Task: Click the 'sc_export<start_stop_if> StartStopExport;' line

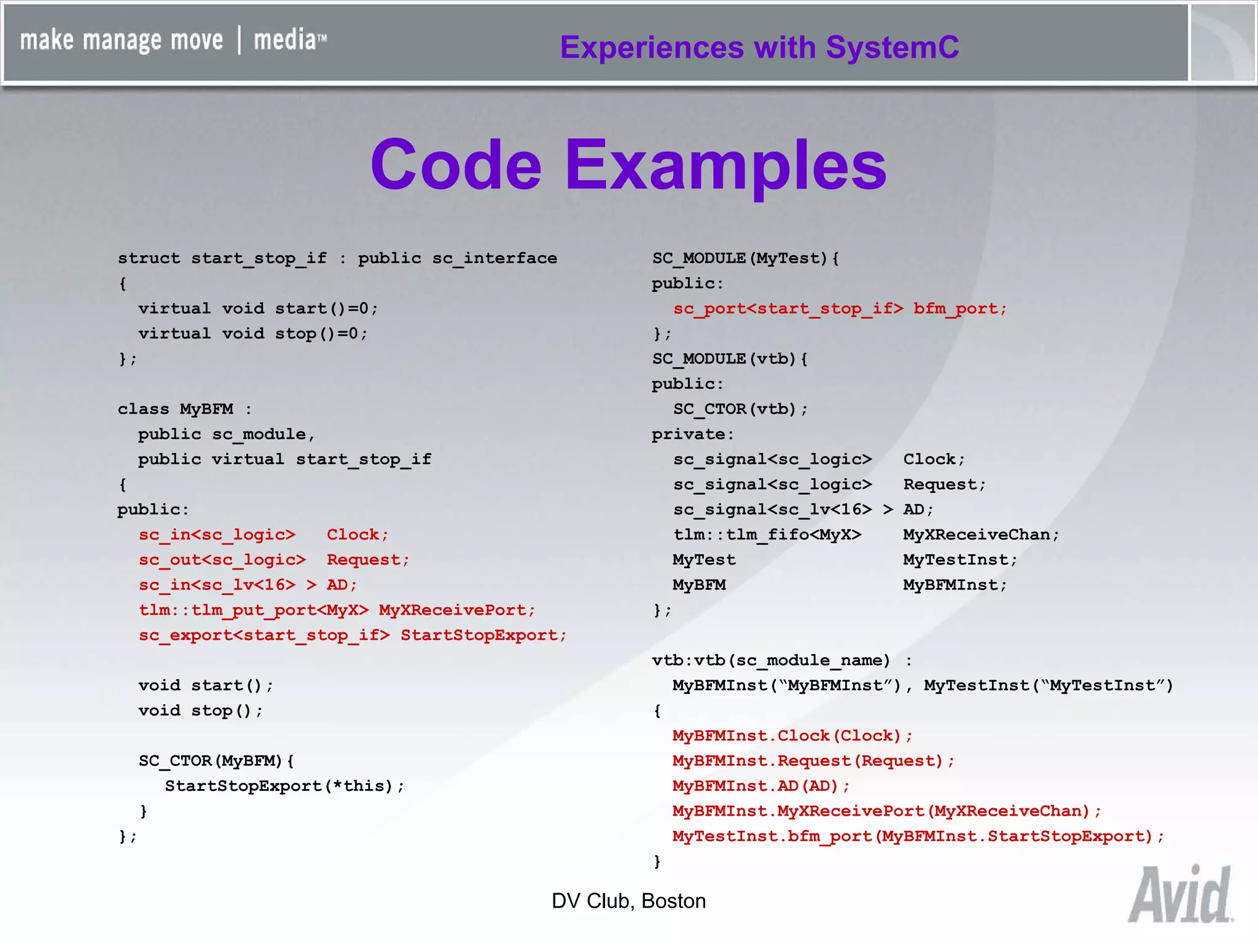Action: pos(353,635)
